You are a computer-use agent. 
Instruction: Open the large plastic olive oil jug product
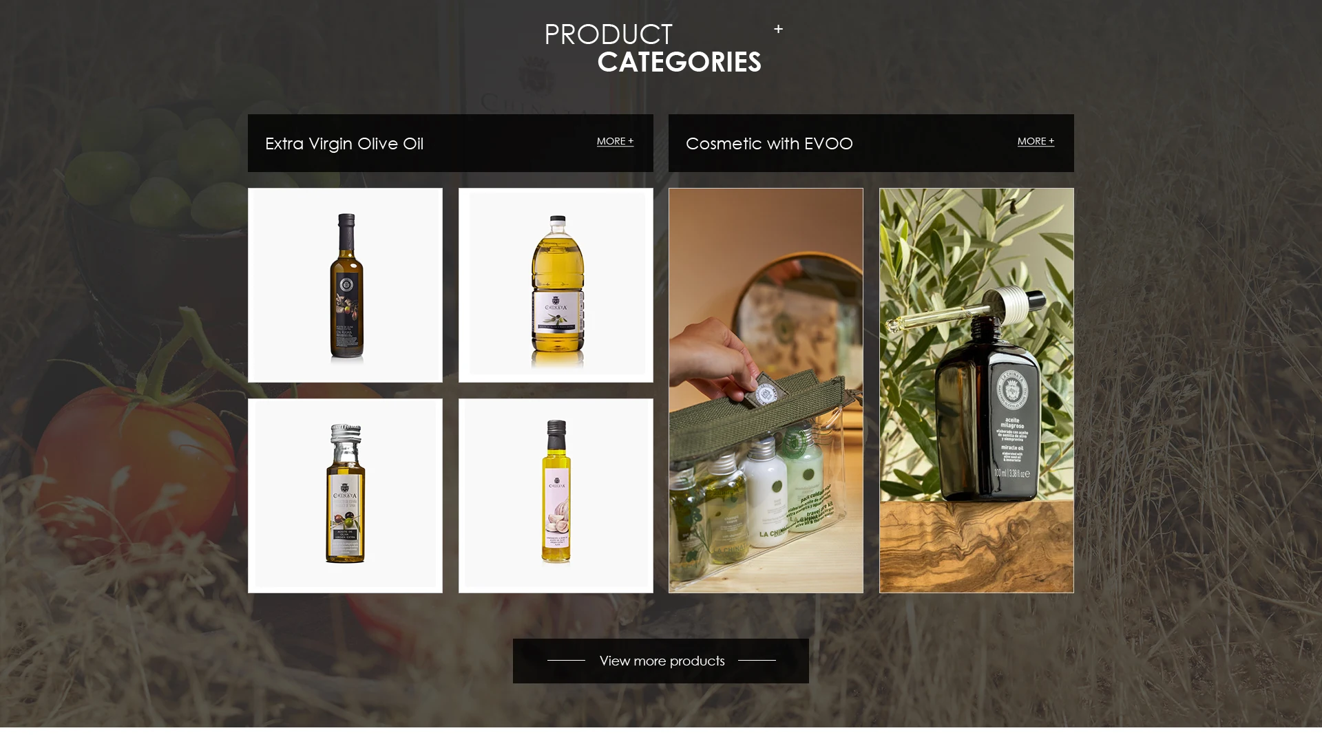click(x=556, y=285)
